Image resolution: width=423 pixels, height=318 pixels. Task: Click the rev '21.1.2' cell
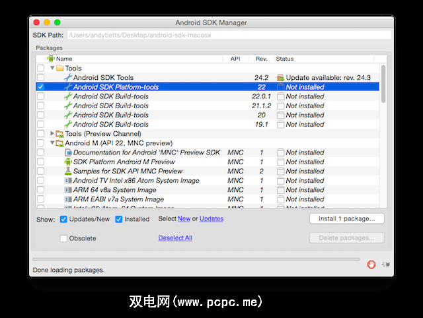click(262, 106)
